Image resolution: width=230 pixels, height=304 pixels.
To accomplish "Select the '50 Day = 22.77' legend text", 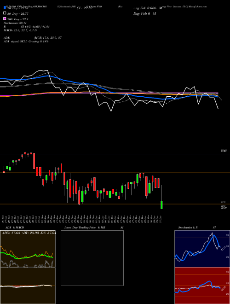I will (18, 13).
